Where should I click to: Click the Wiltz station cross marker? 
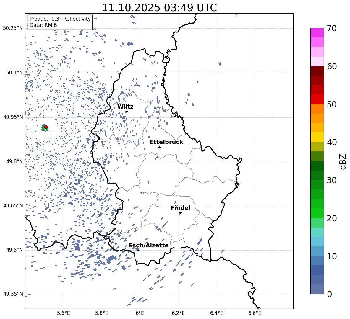127,112
